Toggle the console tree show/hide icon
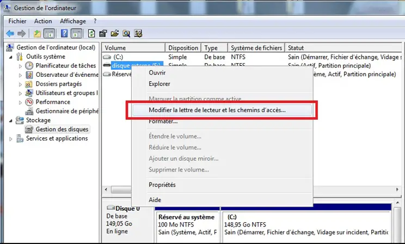 tap(50, 34)
